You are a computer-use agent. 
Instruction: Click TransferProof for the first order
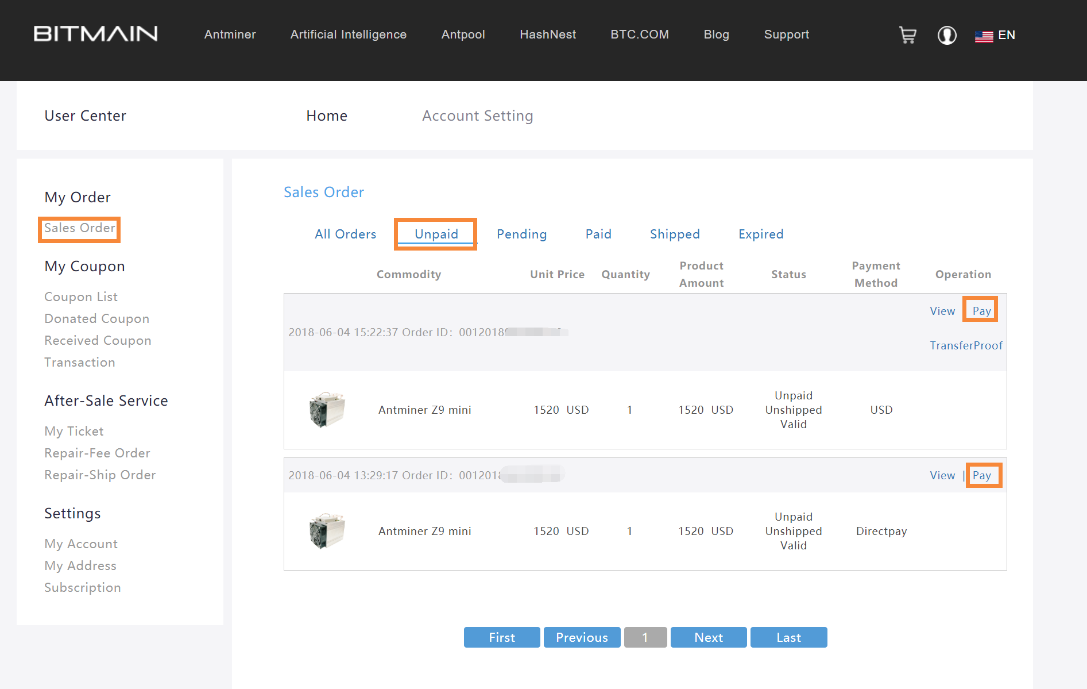click(966, 345)
